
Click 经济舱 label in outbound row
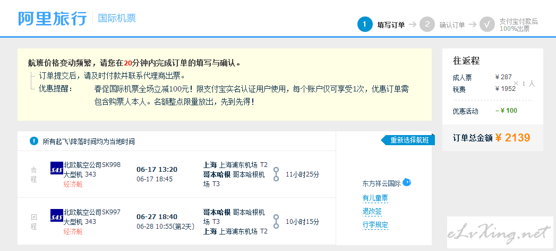[73, 184]
